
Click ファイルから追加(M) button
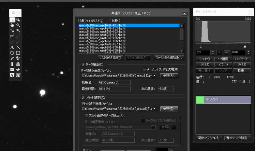coord(169,58)
